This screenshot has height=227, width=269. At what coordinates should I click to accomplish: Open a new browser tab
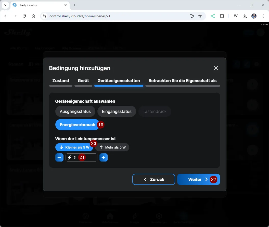pos(75,5)
